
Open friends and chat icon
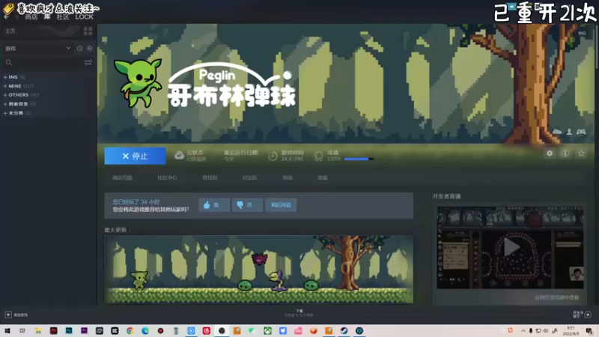(588, 315)
